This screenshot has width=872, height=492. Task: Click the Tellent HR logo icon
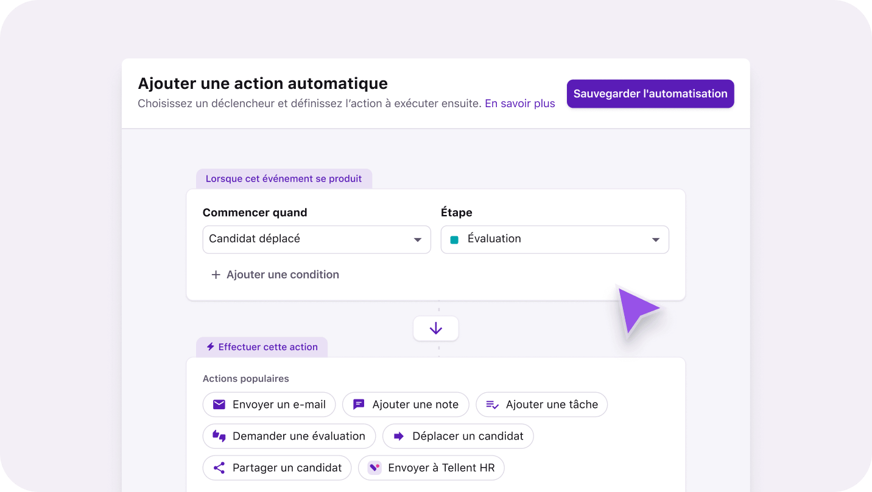374,468
